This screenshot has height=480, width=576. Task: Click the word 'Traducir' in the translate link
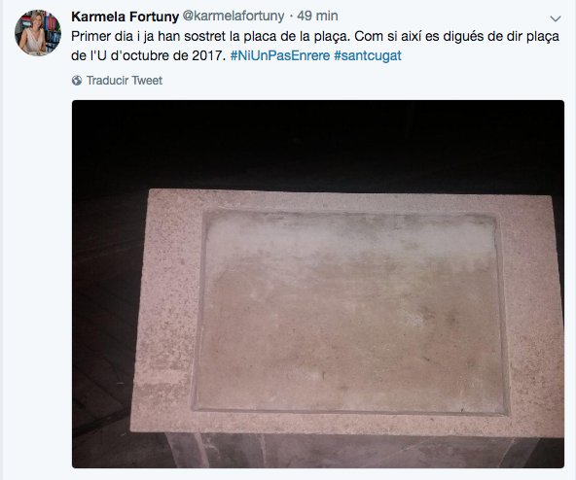pyautogui.click(x=108, y=81)
